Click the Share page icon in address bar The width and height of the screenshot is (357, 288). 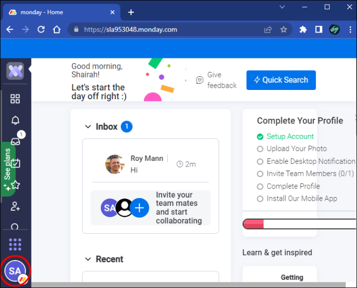(268, 29)
